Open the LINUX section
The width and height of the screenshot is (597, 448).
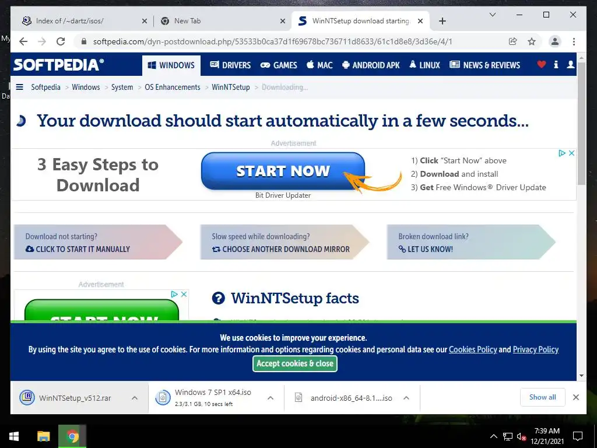pyautogui.click(x=424, y=65)
